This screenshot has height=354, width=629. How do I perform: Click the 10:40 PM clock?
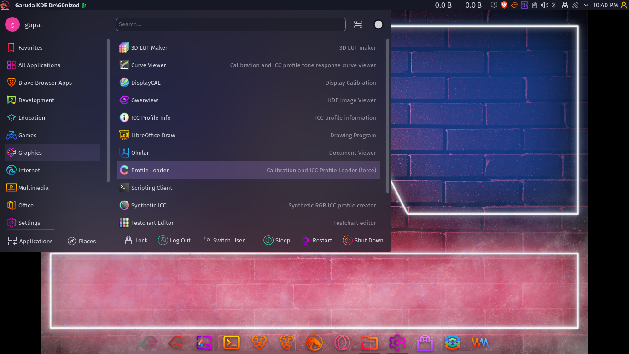point(606,5)
